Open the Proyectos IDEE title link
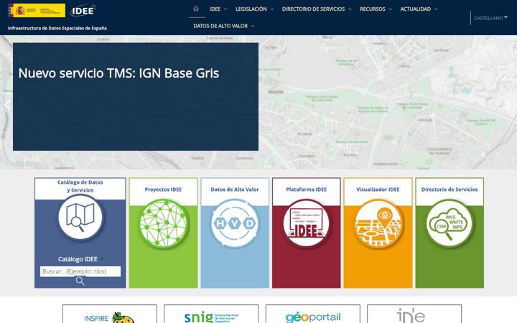This screenshot has width=517, height=323. [x=163, y=189]
